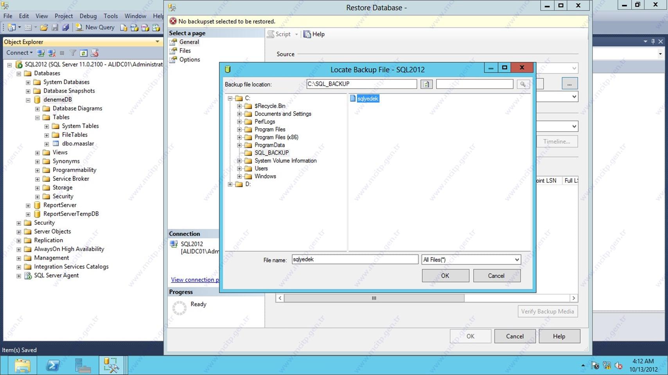The width and height of the screenshot is (668, 375).
Task: Click the Backup file location path field
Action: (x=362, y=84)
